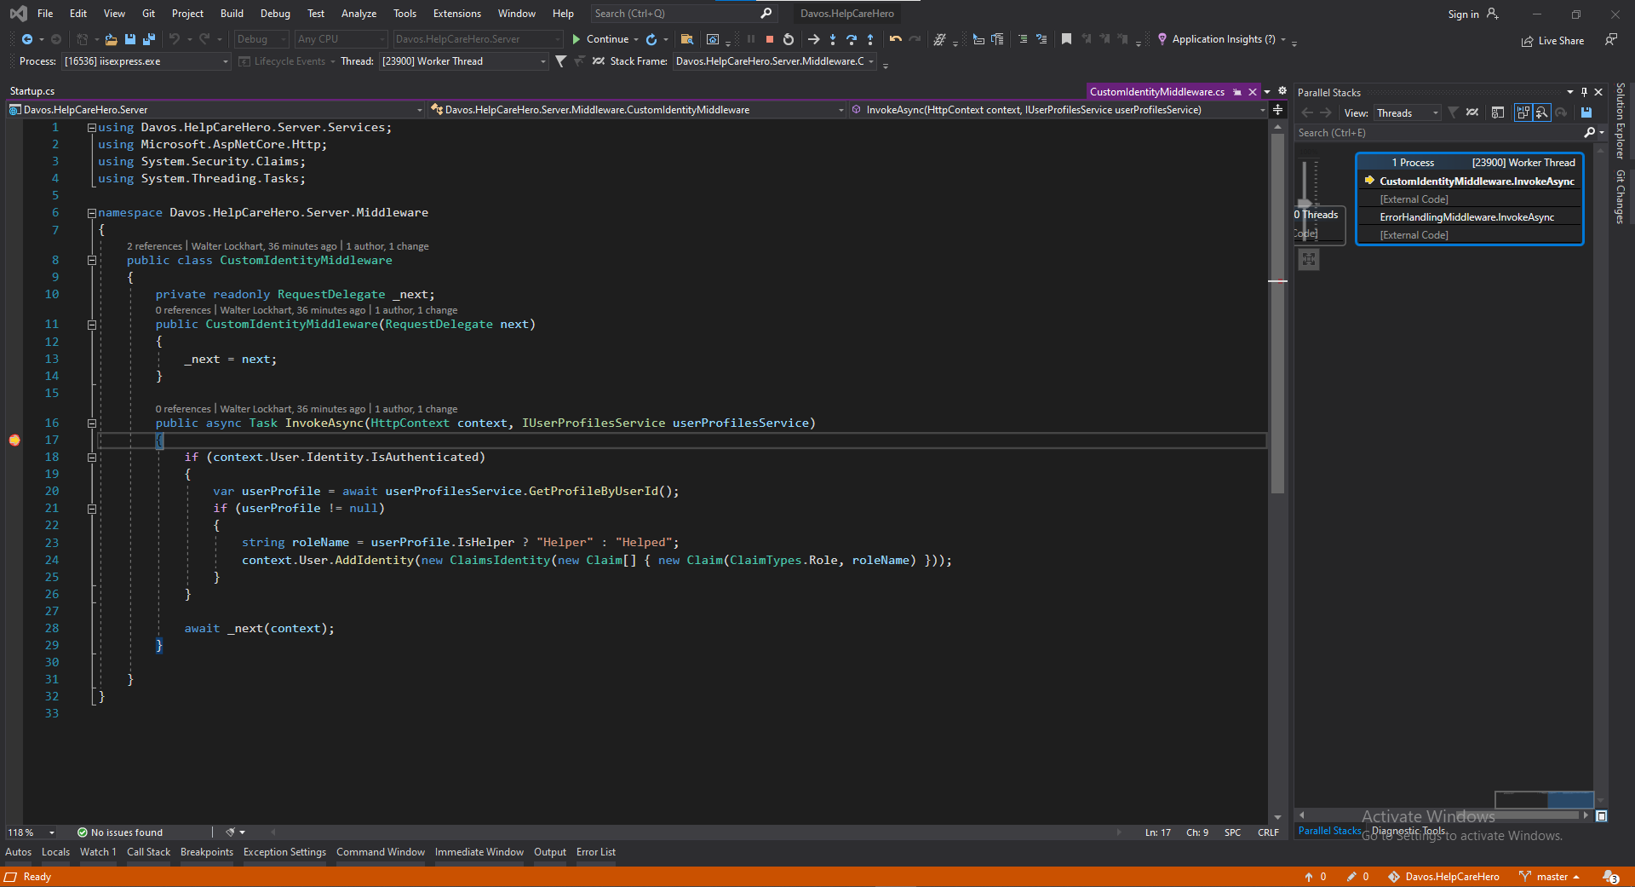Click Parallel Stacks search magnifier icon
Image resolution: width=1635 pixels, height=887 pixels.
[x=1589, y=132]
